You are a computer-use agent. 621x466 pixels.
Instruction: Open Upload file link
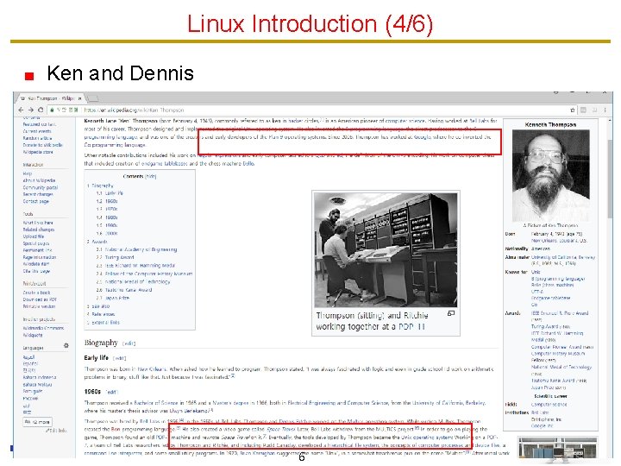pyautogui.click(x=34, y=236)
